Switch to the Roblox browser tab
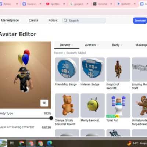The width and height of the screenshot is (147, 147). pyautogui.click(x=7, y=4)
